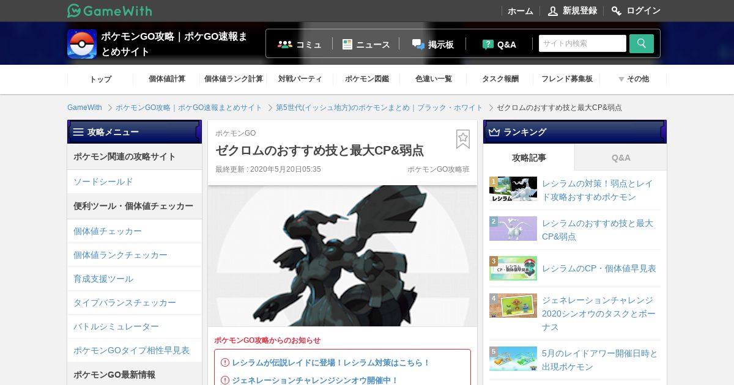734x385 pixels.
Task: Click the GameWith breadcrumb link
Action: click(84, 108)
